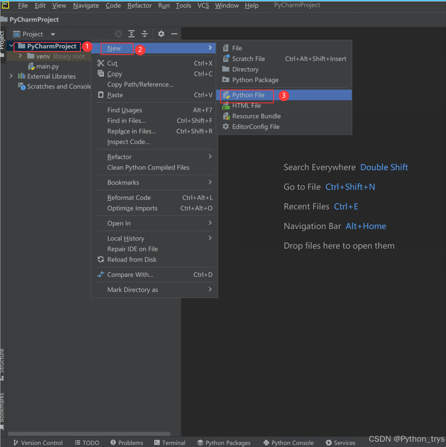446x447 pixels.
Task: Click the Copy icon in context menu
Action: point(101,73)
